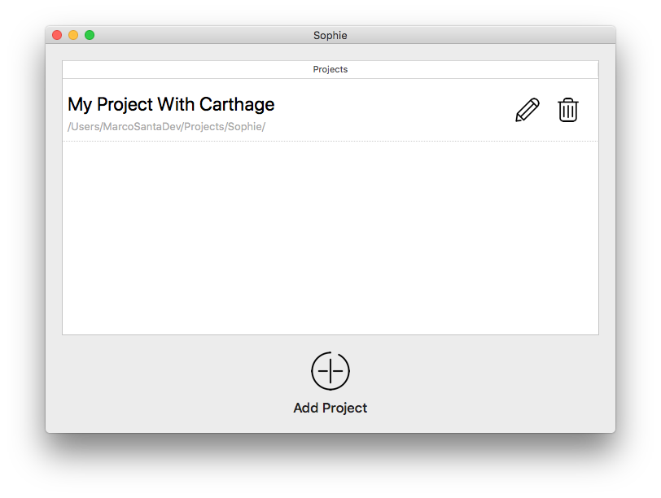Image resolution: width=661 pixels, height=498 pixels.
Task: Click header space left of Projects label
Action: pyautogui.click(x=187, y=69)
